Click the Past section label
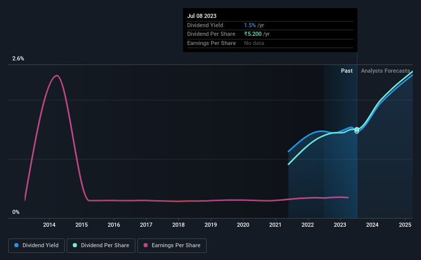Image resolution: width=421 pixels, height=260 pixels. tap(347, 71)
